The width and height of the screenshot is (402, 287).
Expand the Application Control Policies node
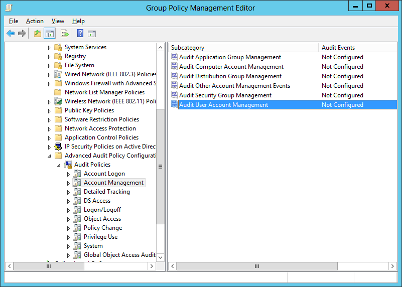pos(49,138)
